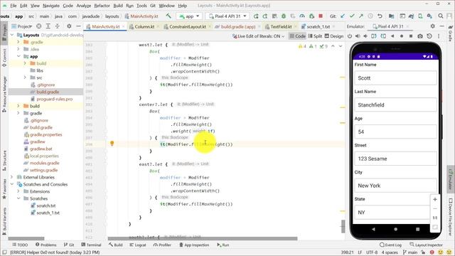Click the emulator toolbar Overview square icon

(411, 36)
